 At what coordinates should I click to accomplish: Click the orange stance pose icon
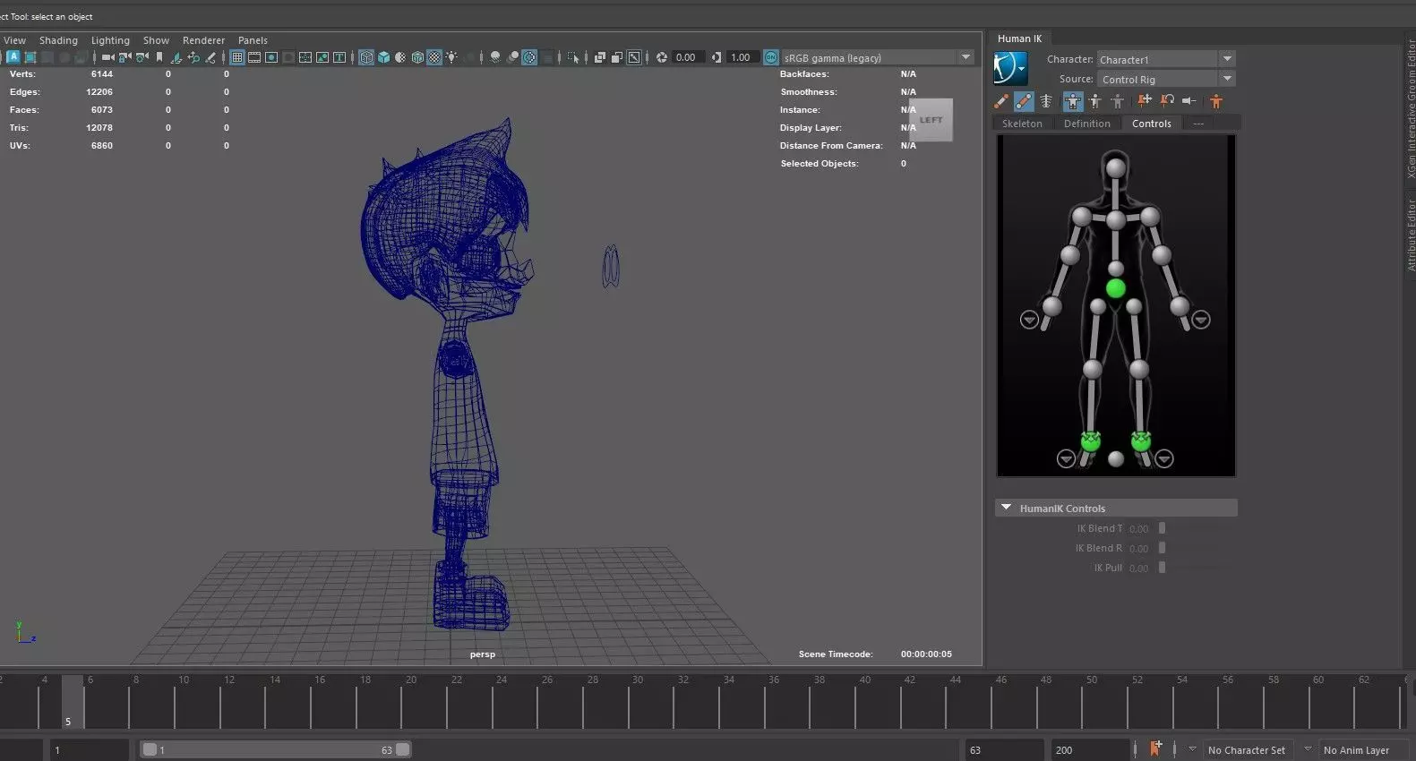click(x=1215, y=101)
